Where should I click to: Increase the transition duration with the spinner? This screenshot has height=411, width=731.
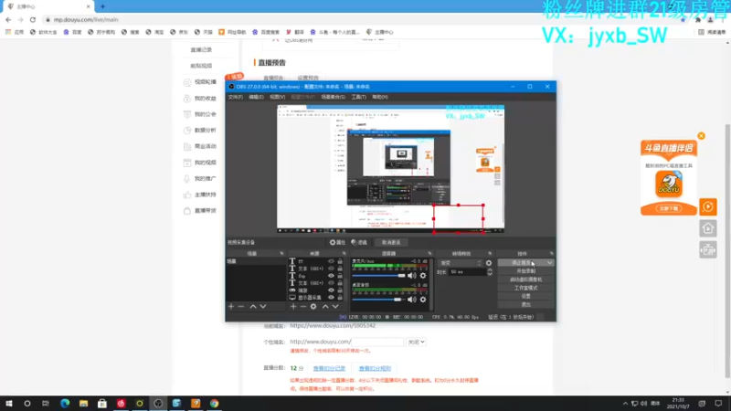pos(490,269)
